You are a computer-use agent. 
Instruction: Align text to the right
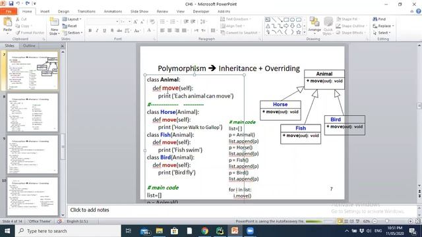(x=177, y=31)
